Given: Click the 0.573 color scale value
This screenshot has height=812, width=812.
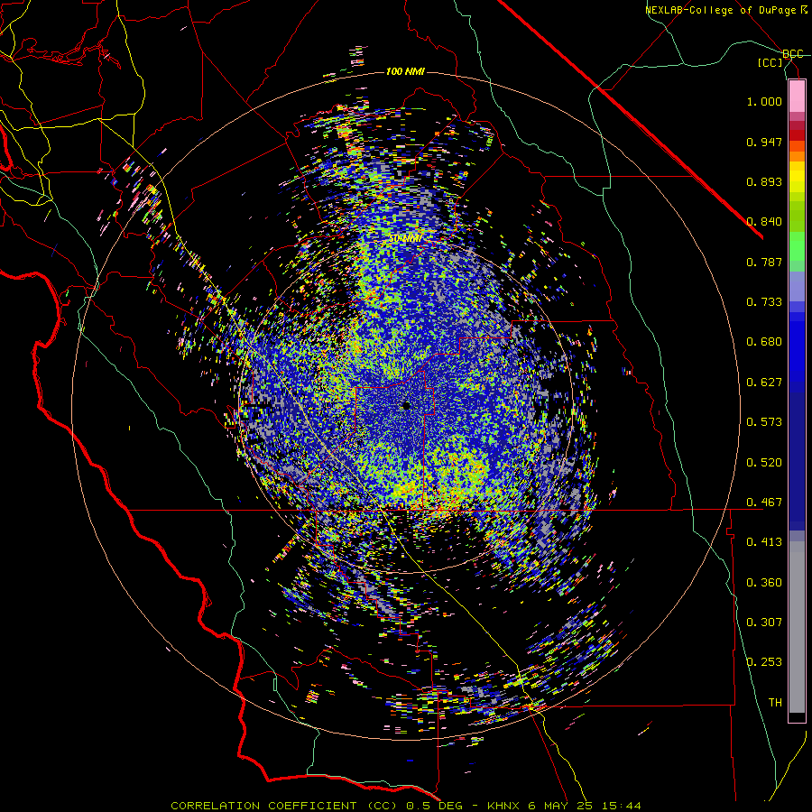Looking at the screenshot, I should [x=764, y=422].
